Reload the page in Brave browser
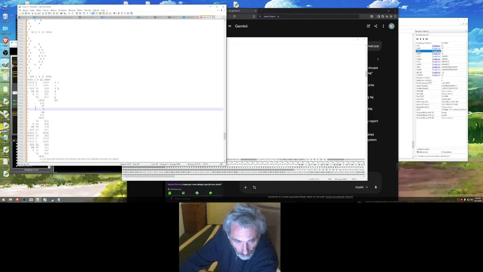This screenshot has height=272, width=483. coord(234,16)
